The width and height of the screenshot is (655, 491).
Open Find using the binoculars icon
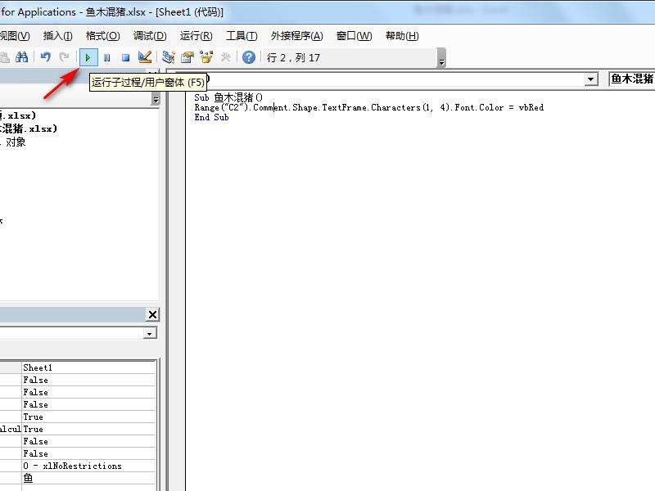(x=22, y=57)
